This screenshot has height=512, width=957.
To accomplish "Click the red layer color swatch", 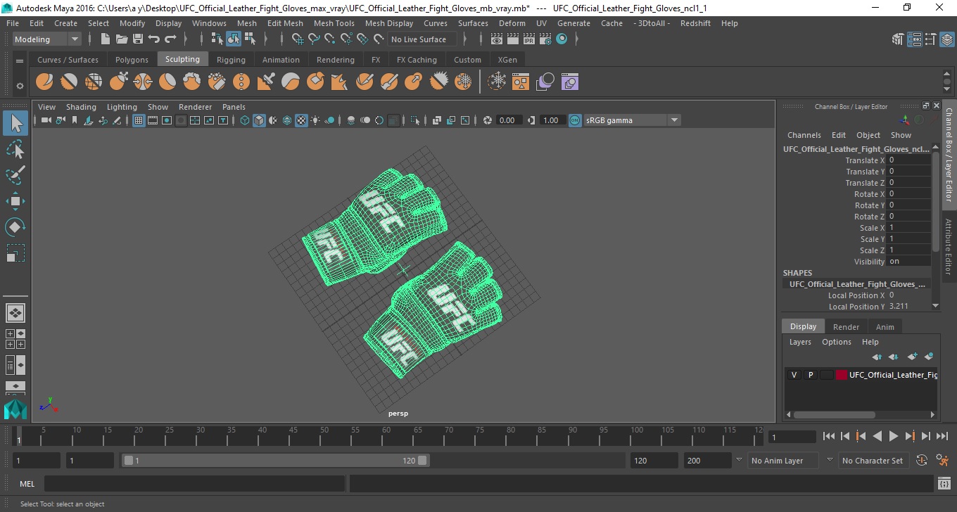I will pyautogui.click(x=842, y=375).
